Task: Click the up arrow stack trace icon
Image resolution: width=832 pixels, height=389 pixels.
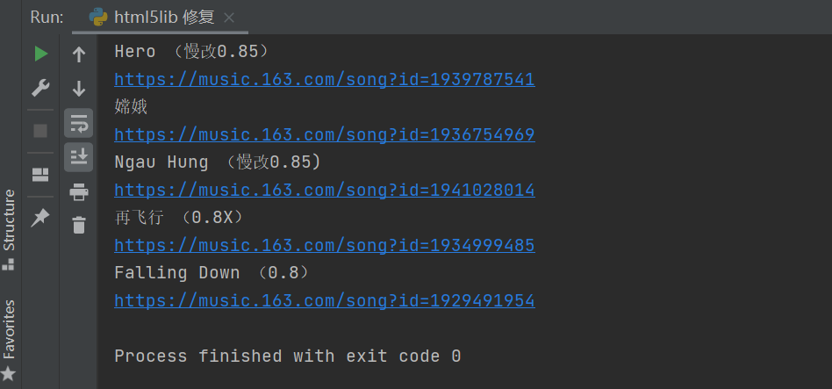Action: pos(78,54)
